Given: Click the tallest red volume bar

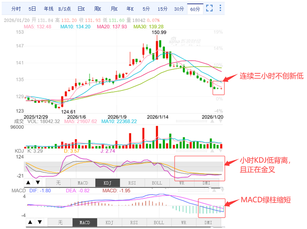Looking at the screenshot, I should (157, 137).
